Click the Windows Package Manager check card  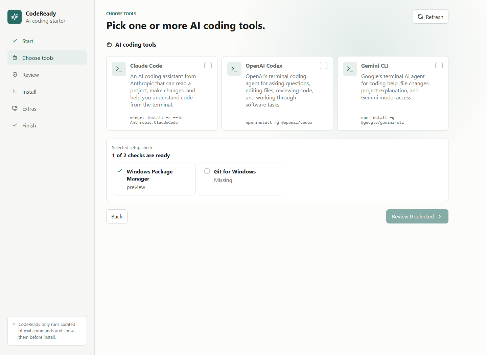(154, 179)
